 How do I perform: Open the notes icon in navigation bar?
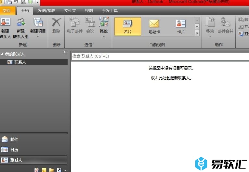coord(44,170)
